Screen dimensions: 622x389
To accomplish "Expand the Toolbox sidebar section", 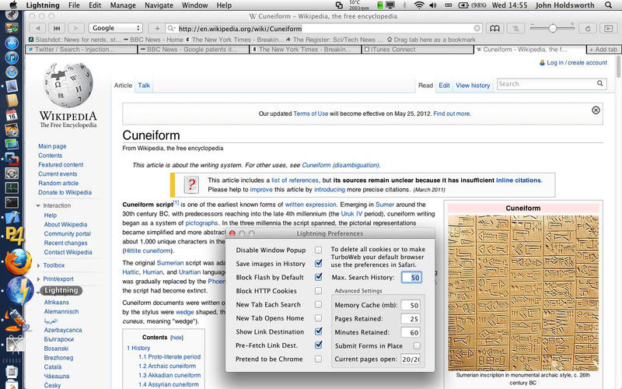I will (38, 265).
